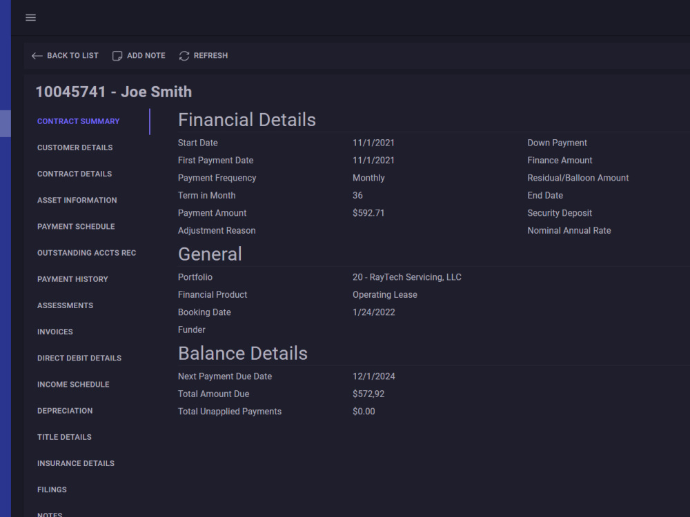This screenshot has height=517, width=690.
Task: View Payment History
Action: 72,280
